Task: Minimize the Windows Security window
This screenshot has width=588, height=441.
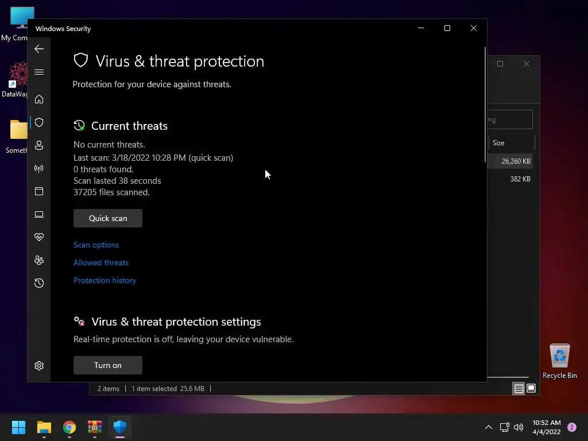Action: (421, 28)
